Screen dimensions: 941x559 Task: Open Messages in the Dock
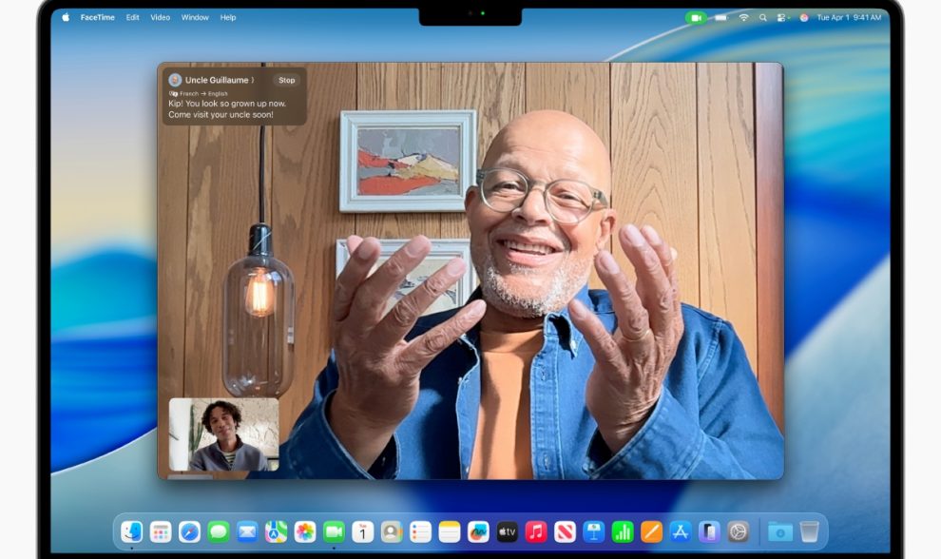(x=219, y=531)
